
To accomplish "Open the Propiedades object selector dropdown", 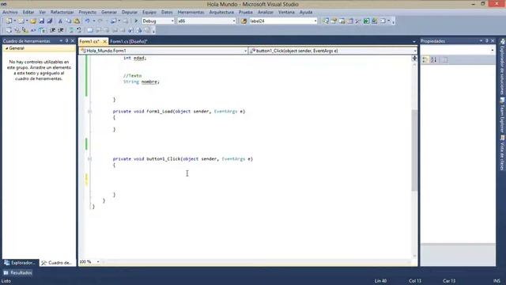I will (x=493, y=51).
